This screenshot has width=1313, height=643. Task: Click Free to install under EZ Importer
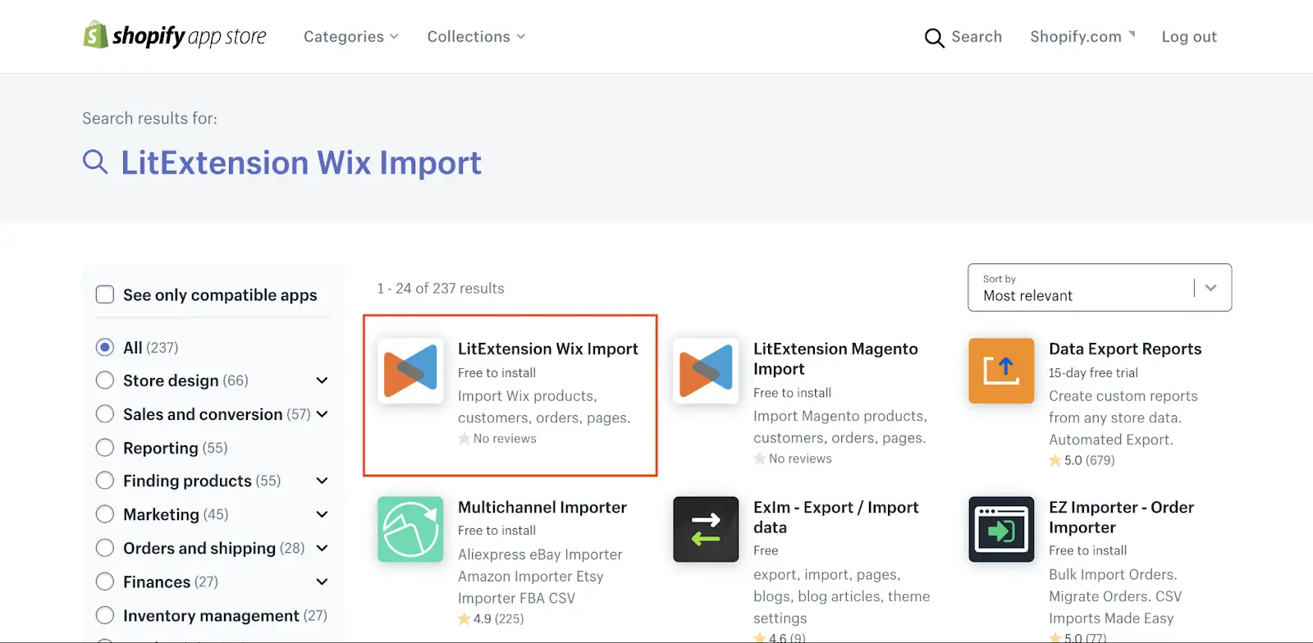[x=1087, y=550]
